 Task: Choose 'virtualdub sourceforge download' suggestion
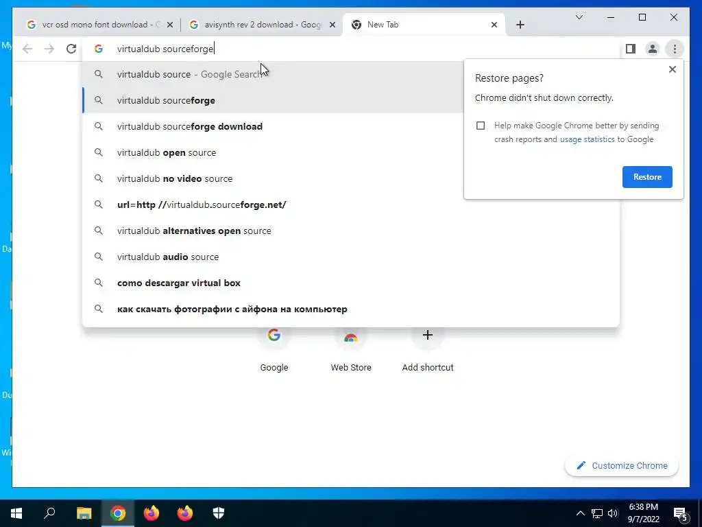coord(273,126)
